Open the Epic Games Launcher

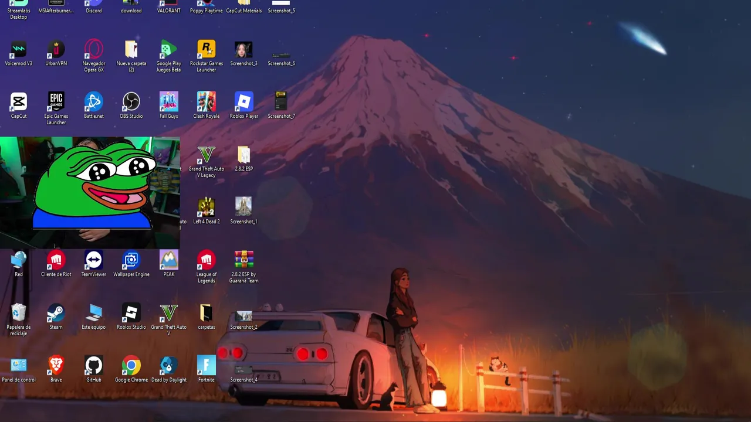[56, 108]
